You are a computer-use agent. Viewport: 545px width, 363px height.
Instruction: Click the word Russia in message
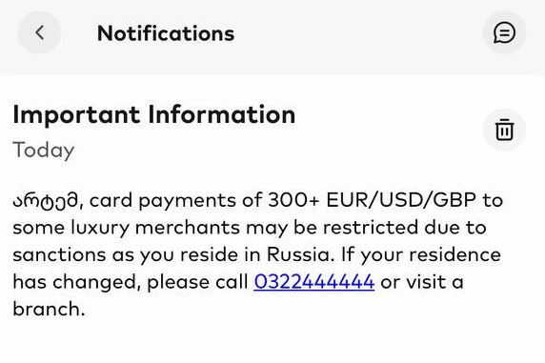pyautogui.click(x=300, y=254)
